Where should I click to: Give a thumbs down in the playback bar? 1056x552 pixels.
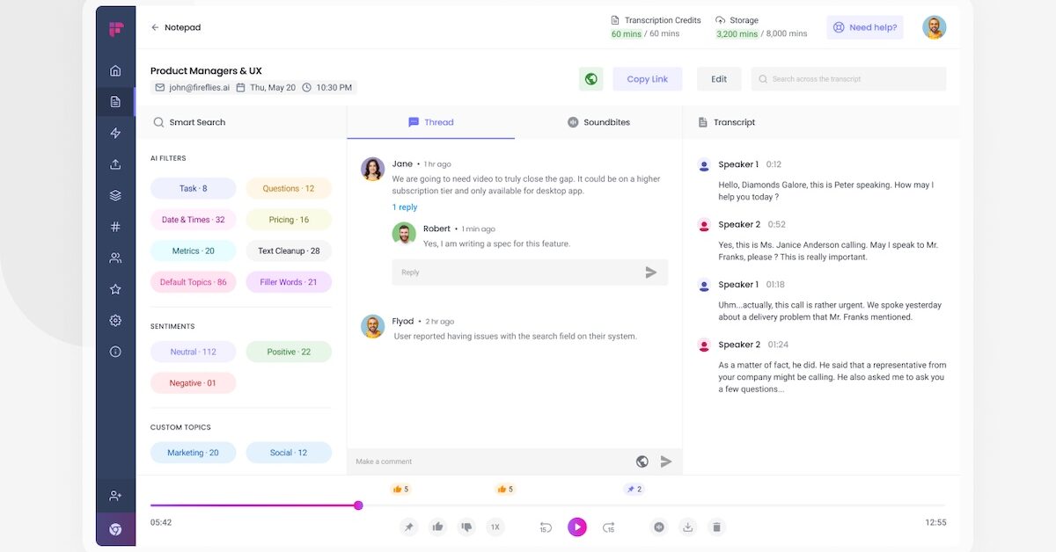(x=466, y=527)
